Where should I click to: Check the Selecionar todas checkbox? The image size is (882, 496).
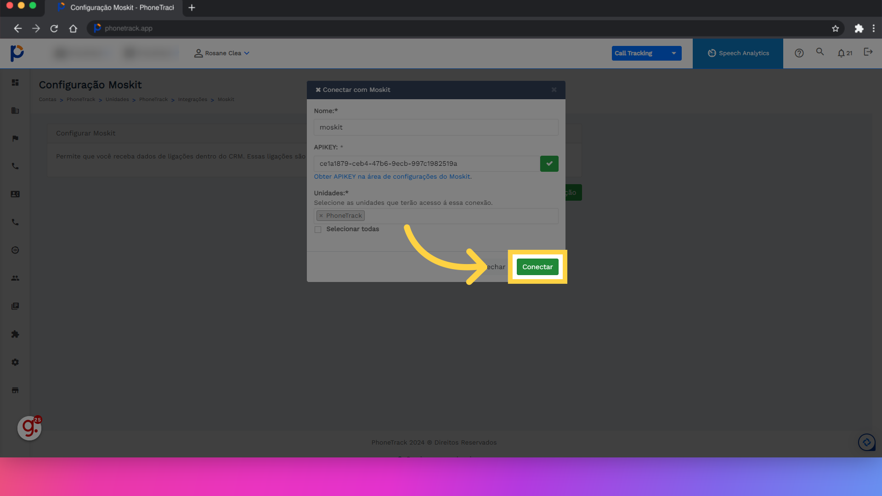point(318,230)
